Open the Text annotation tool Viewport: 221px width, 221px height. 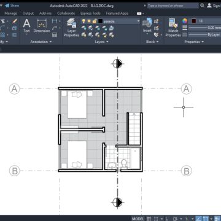(x=26, y=26)
